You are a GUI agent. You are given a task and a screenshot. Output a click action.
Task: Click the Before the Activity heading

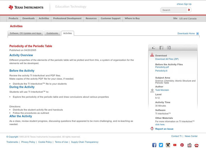tap(22, 71)
